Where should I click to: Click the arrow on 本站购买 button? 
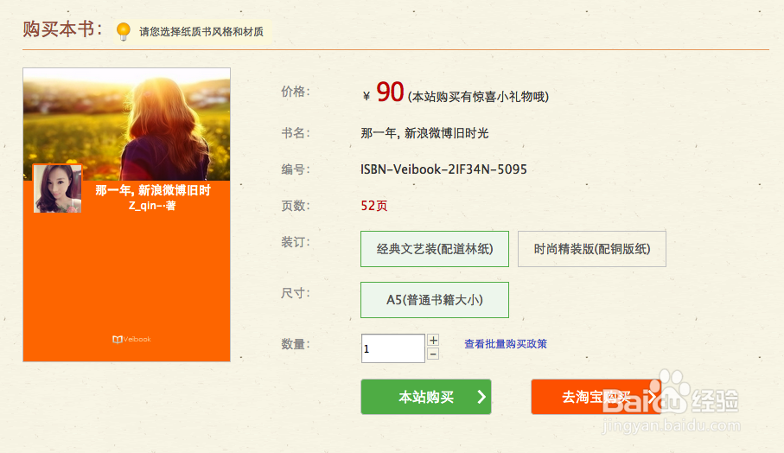point(481,397)
